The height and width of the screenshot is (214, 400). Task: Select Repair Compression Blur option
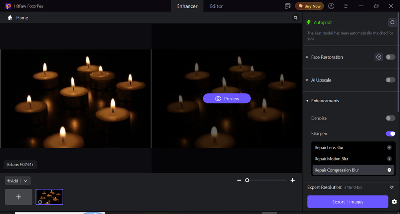[353, 170]
